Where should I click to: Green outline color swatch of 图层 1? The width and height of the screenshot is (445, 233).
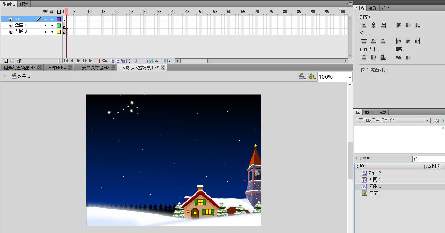[x=59, y=26]
